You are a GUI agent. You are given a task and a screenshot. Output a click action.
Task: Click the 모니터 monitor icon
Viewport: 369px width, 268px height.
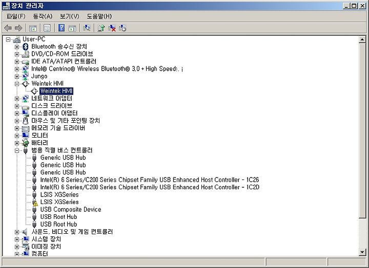point(26,136)
